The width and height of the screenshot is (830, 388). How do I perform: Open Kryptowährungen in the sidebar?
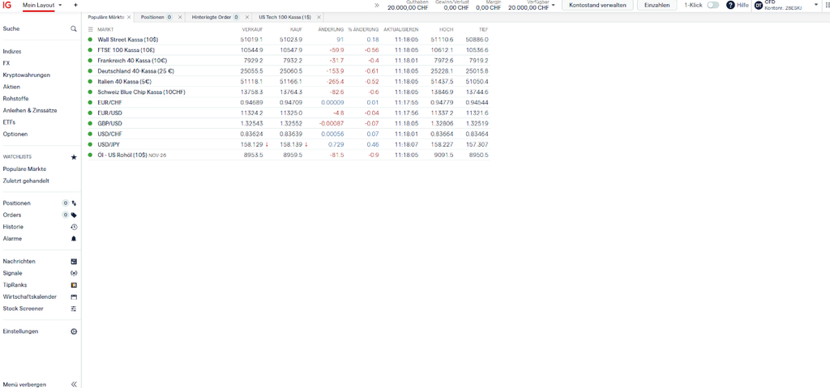click(27, 75)
